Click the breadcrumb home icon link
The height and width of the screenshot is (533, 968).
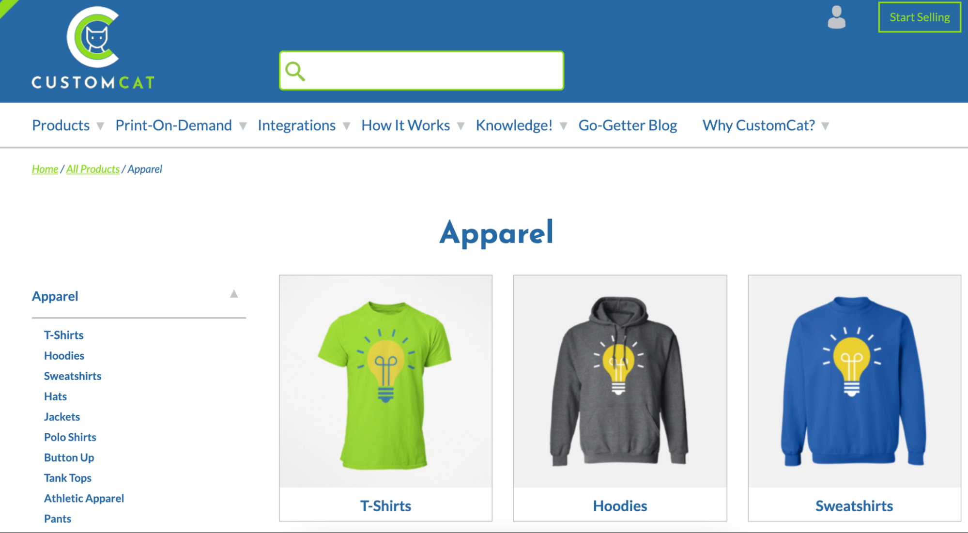(x=45, y=168)
